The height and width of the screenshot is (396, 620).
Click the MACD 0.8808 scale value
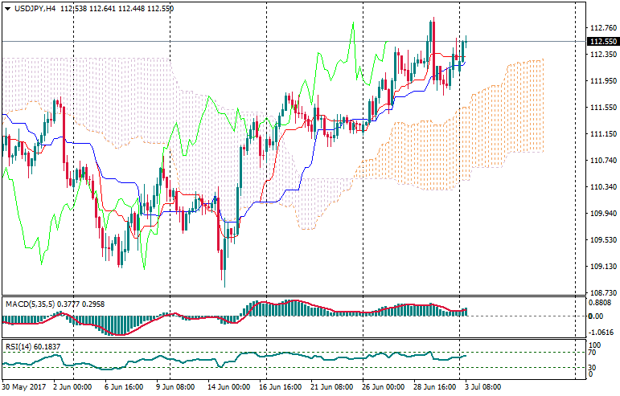(x=602, y=303)
